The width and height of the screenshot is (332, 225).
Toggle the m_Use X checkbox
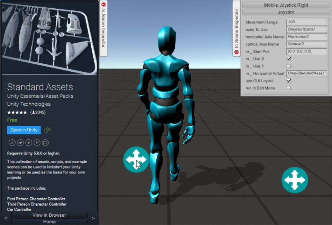[288, 59]
